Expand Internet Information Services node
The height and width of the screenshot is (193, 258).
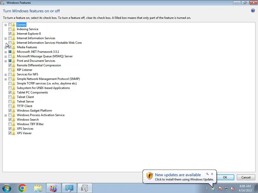coord(6,38)
